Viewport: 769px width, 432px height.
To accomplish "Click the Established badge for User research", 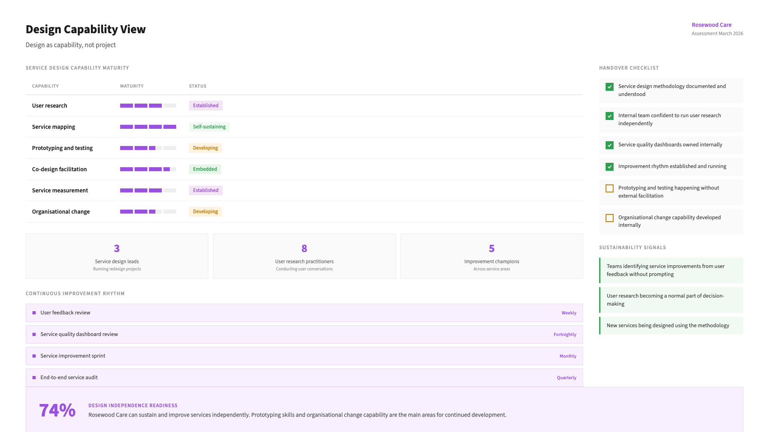I will click(206, 106).
